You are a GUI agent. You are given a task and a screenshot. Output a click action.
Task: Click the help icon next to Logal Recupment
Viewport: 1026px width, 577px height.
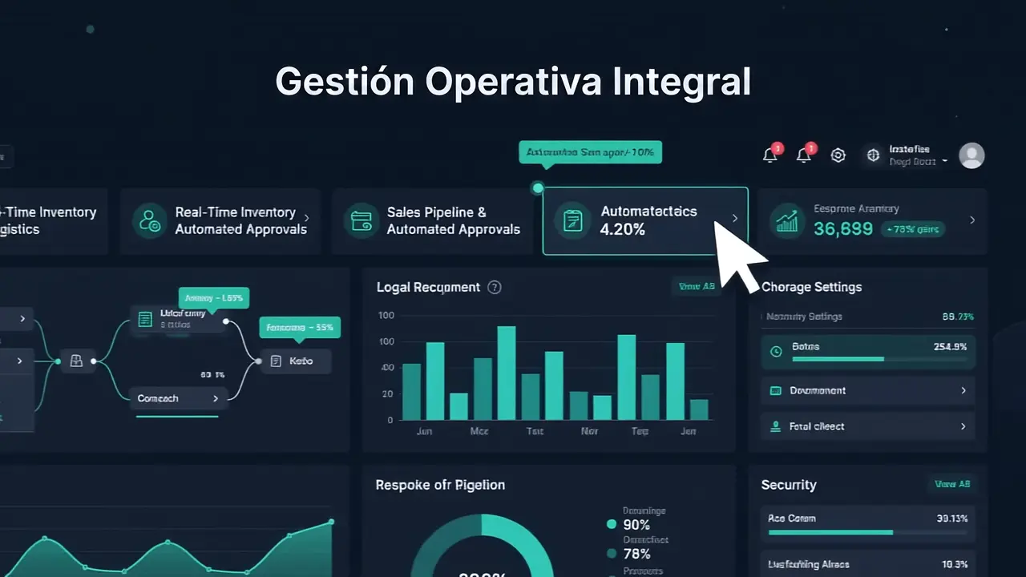(x=495, y=287)
